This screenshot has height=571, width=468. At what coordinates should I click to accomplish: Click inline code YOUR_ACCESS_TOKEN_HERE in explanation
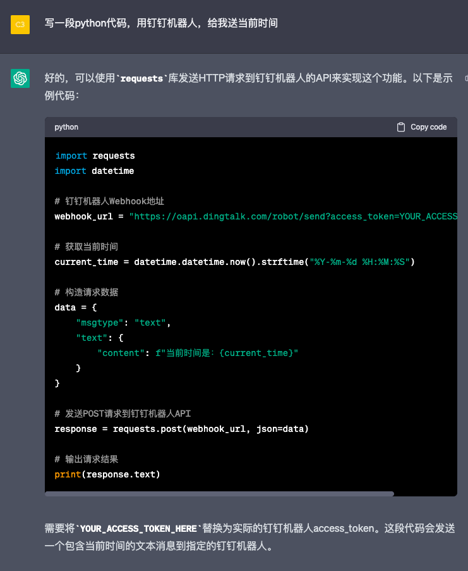pyautogui.click(x=138, y=529)
